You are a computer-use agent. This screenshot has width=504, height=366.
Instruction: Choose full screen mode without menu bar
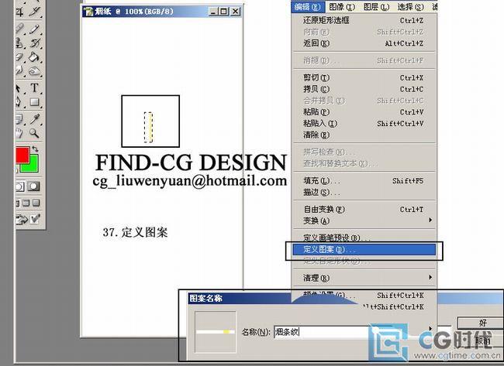36,203
